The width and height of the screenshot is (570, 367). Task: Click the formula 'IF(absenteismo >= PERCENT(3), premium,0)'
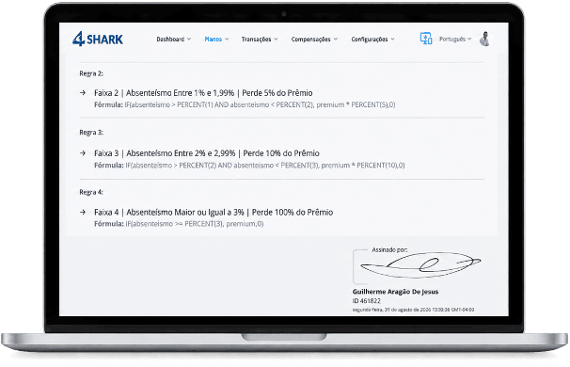pos(195,224)
